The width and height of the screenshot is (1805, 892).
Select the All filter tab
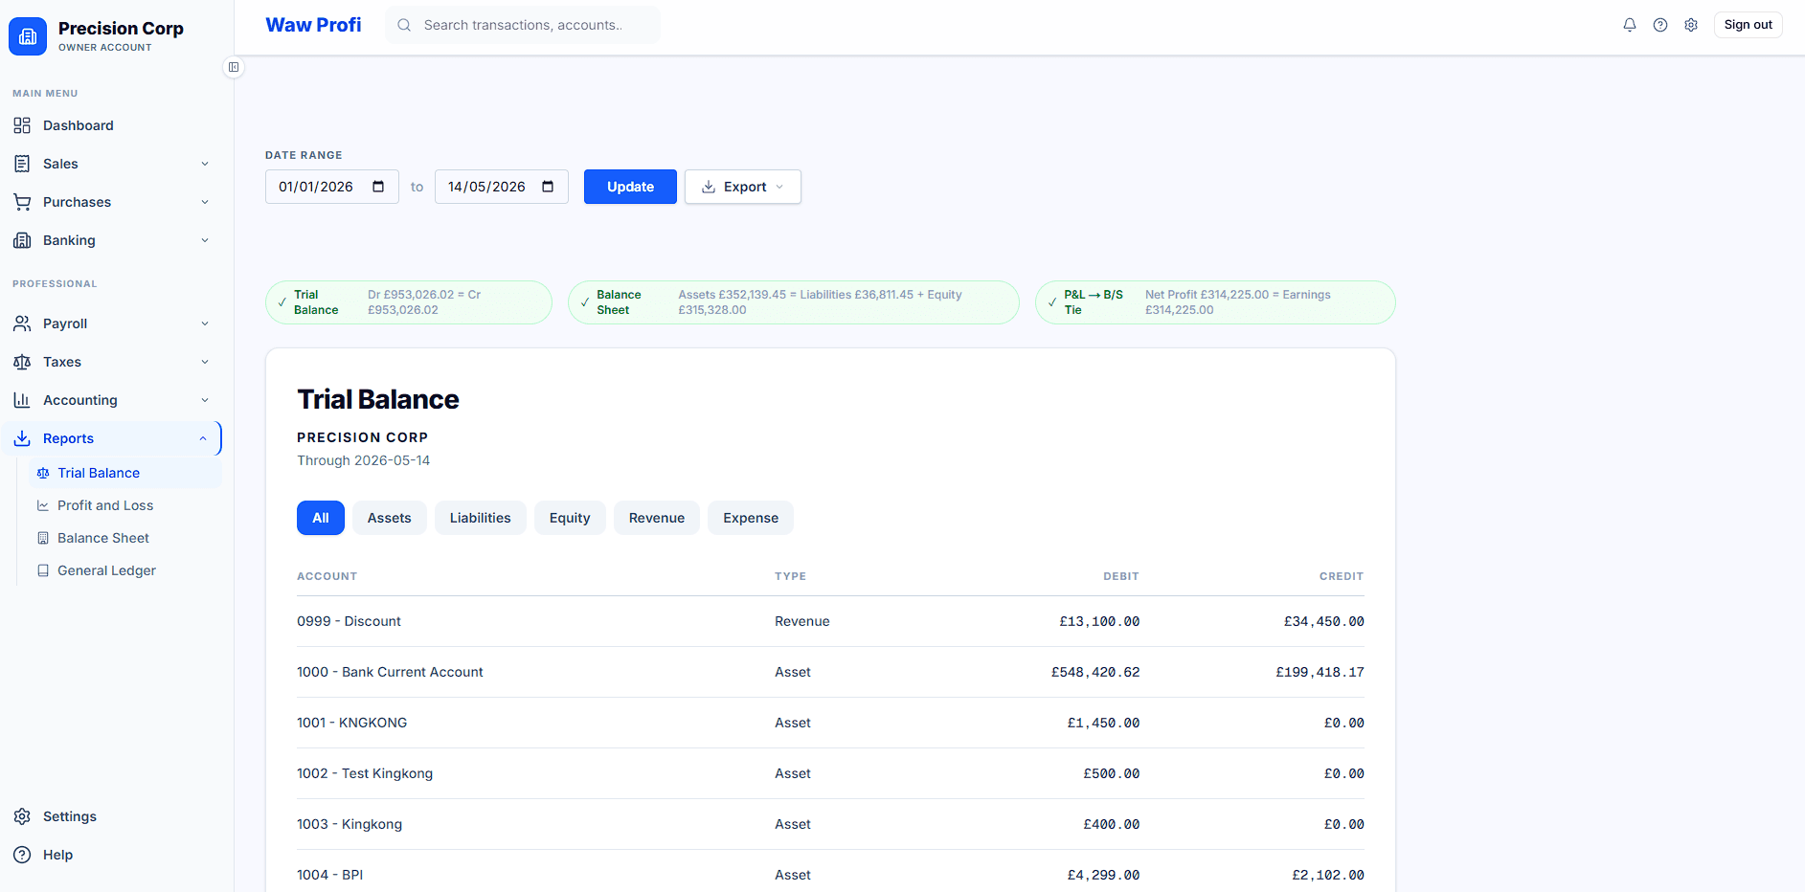(321, 518)
